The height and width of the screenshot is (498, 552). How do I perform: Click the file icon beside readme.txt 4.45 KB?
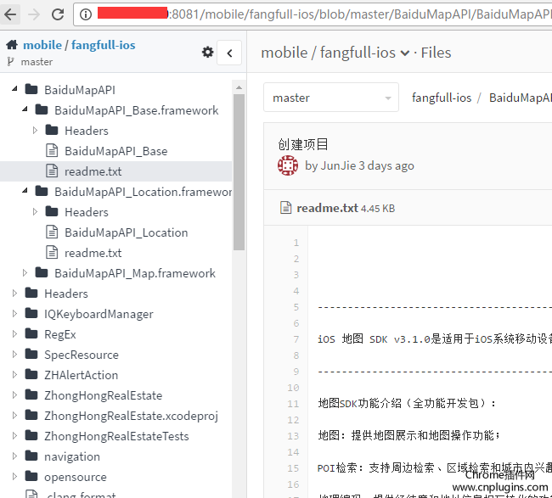coord(285,208)
